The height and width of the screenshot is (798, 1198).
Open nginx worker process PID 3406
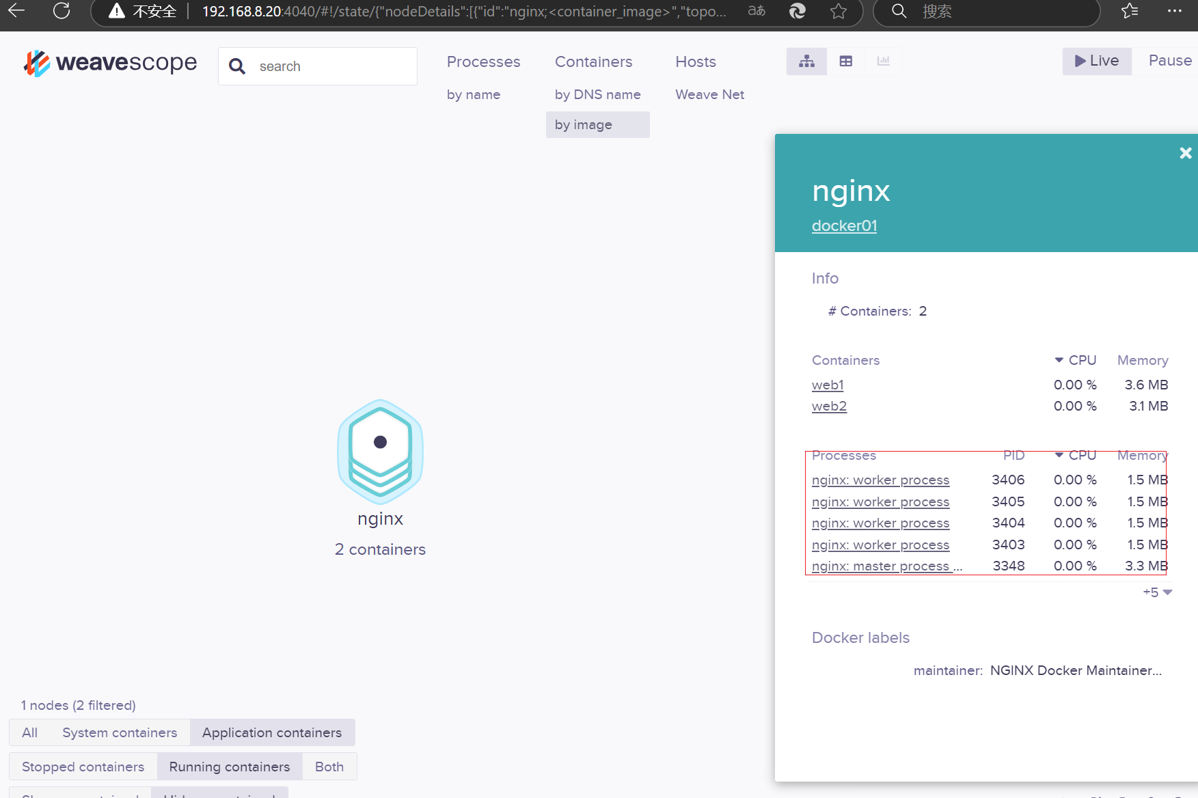pos(880,480)
